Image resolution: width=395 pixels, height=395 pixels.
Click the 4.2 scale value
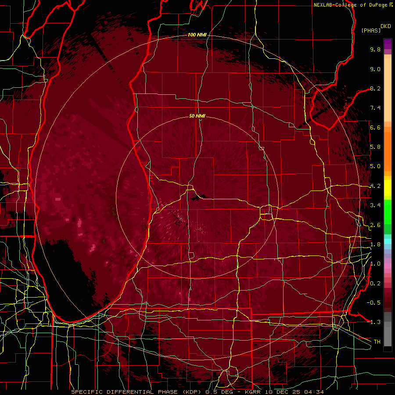click(375, 186)
